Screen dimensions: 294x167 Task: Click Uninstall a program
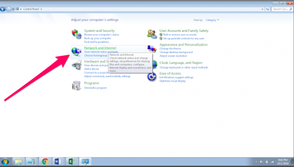pyautogui.click(x=95, y=88)
